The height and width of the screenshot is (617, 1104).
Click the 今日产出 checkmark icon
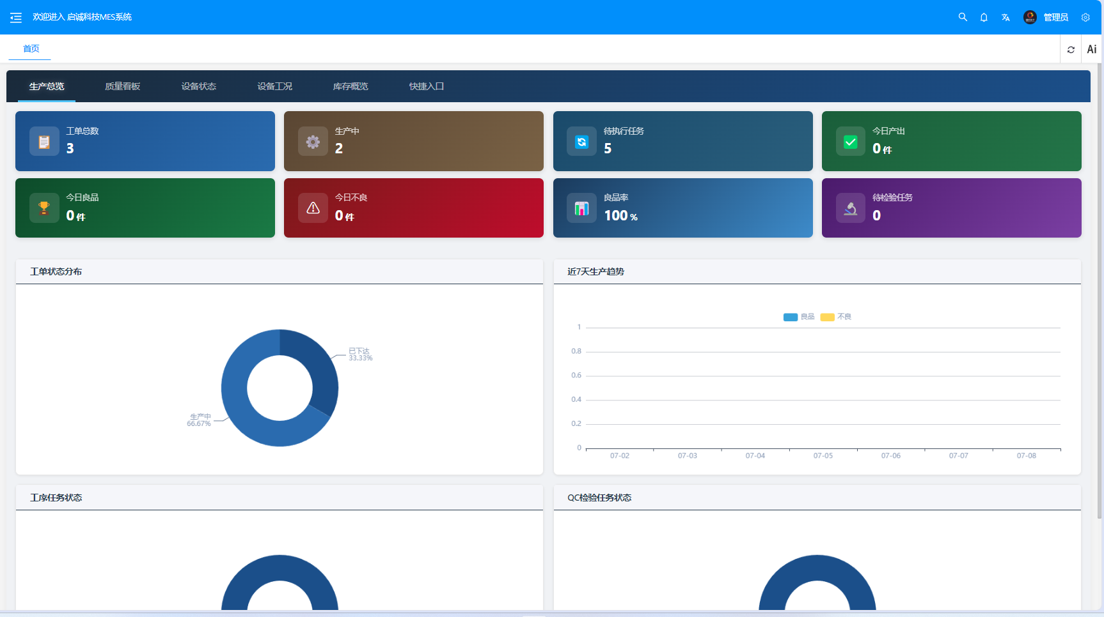coord(851,141)
